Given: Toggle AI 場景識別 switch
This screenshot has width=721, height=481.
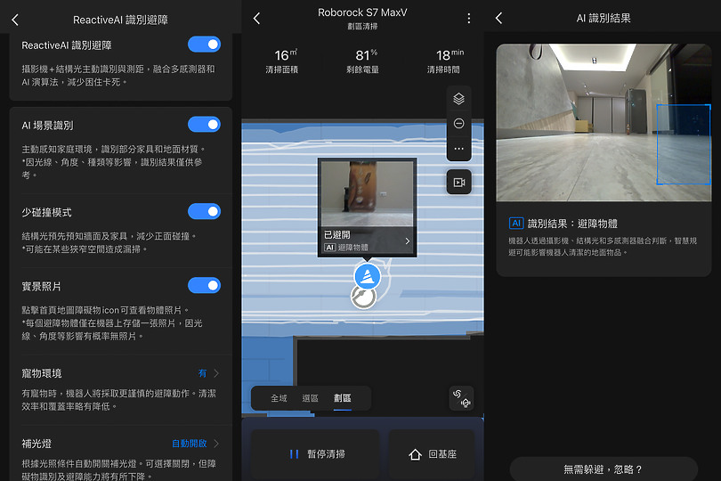Looking at the screenshot, I should point(204,125).
